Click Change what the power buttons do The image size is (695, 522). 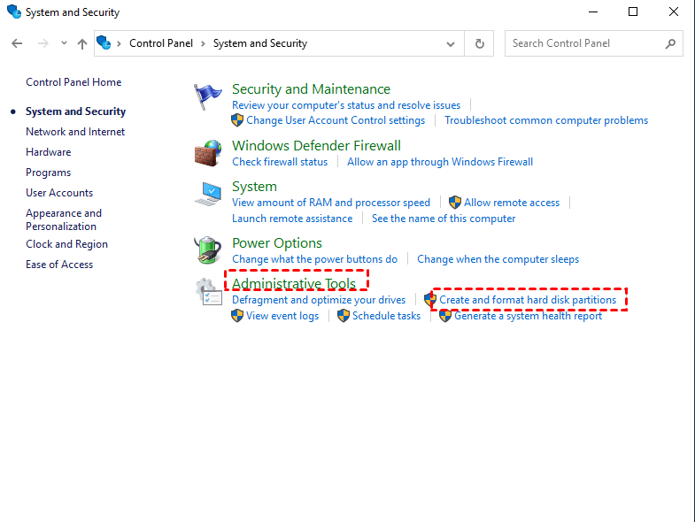[x=314, y=259]
